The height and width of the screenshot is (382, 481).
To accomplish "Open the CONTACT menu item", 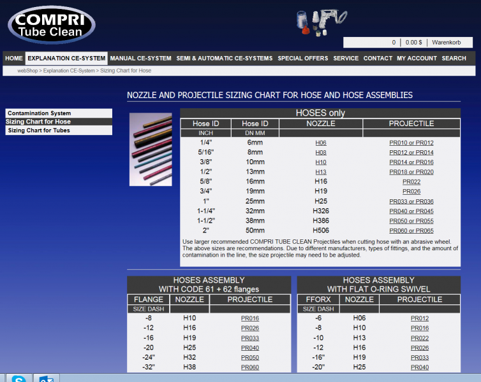I will pyautogui.click(x=378, y=58).
